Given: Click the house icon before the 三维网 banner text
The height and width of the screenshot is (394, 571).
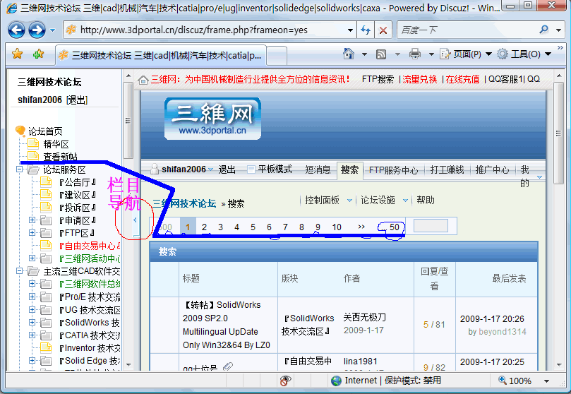Looking at the screenshot, I should click(x=143, y=80).
